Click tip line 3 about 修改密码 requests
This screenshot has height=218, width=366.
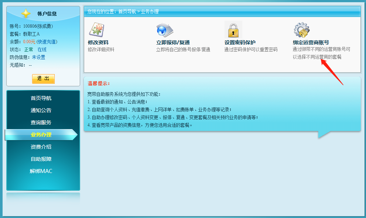pyautogui.click(x=173, y=117)
